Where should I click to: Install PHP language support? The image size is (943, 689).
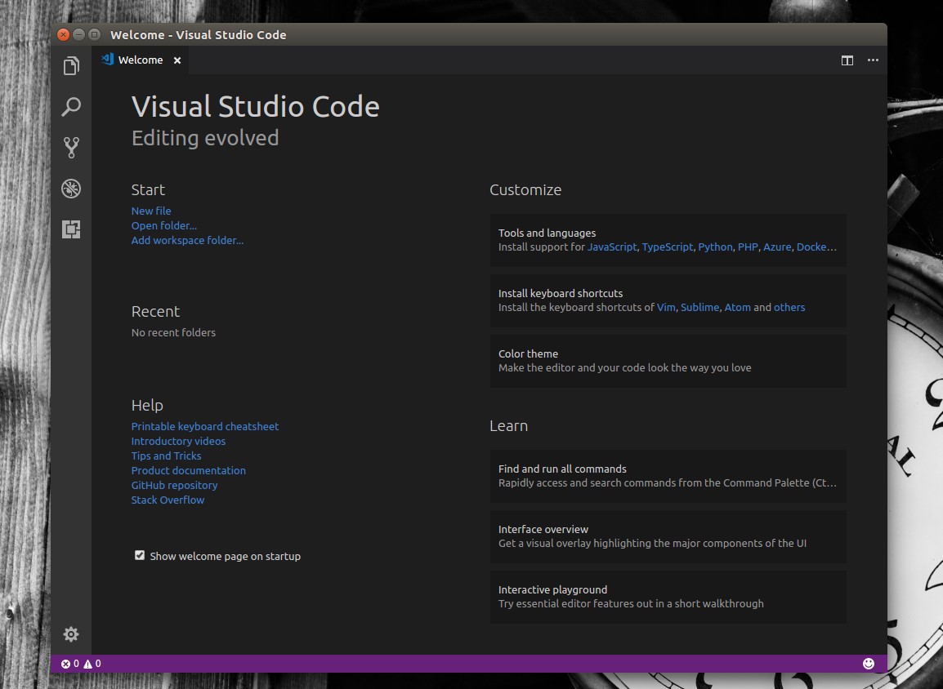[748, 247]
